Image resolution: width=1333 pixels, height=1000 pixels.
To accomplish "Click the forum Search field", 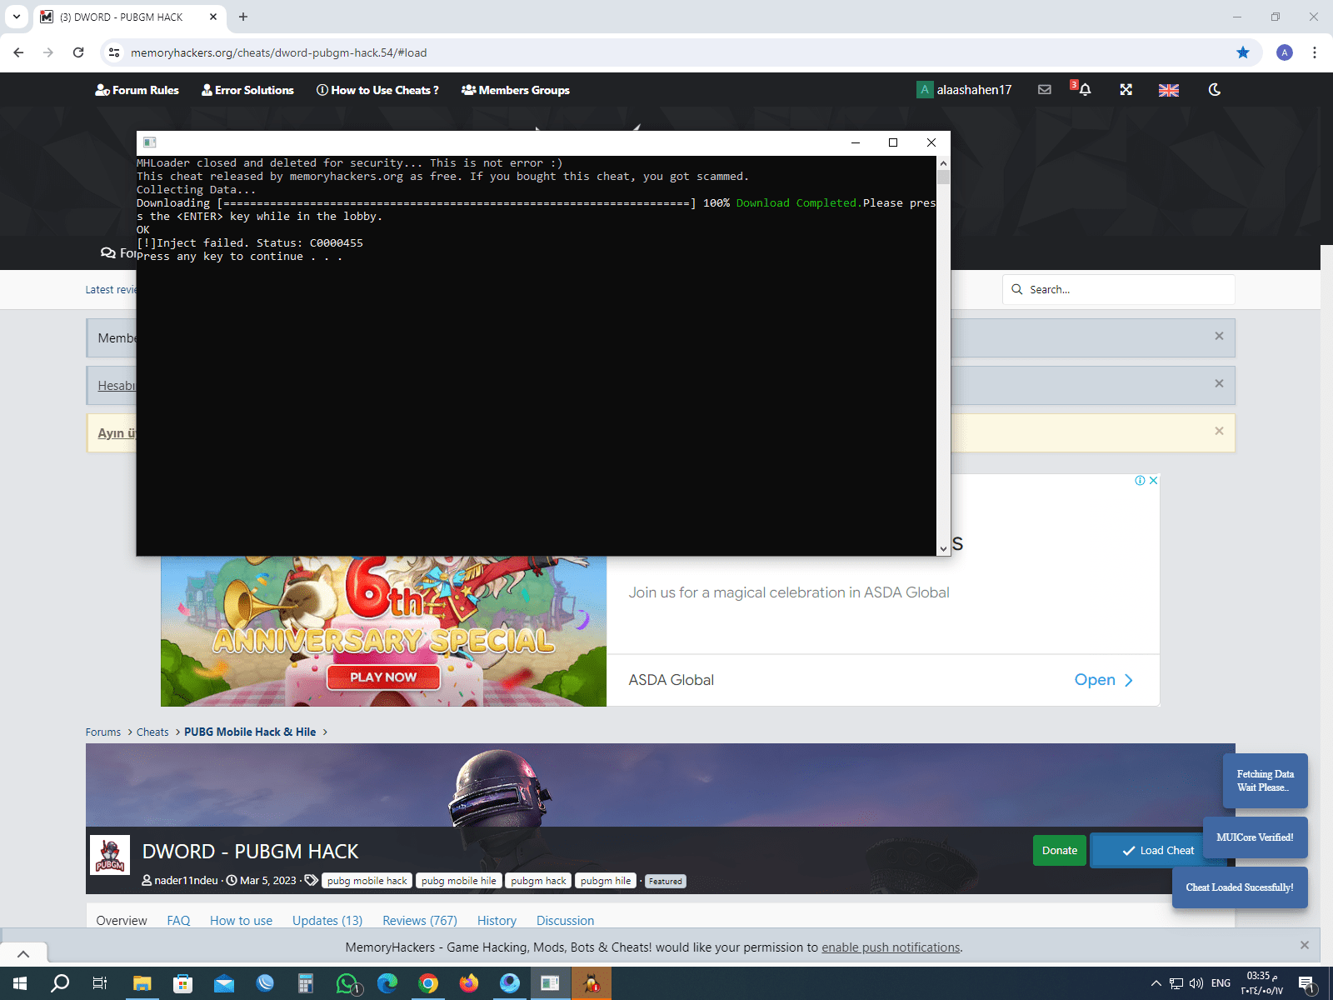I will click(1118, 289).
